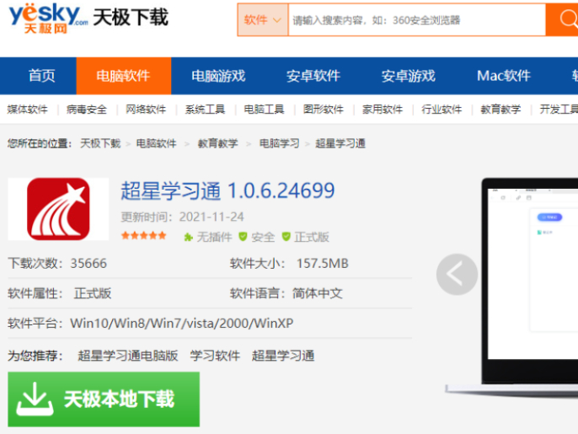
Task: Open the 媒体软件 subcategory
Action: coord(28,110)
